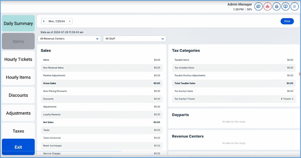Advance to next day with right arrow
This screenshot has height=158, width=301.
pos(70,21)
